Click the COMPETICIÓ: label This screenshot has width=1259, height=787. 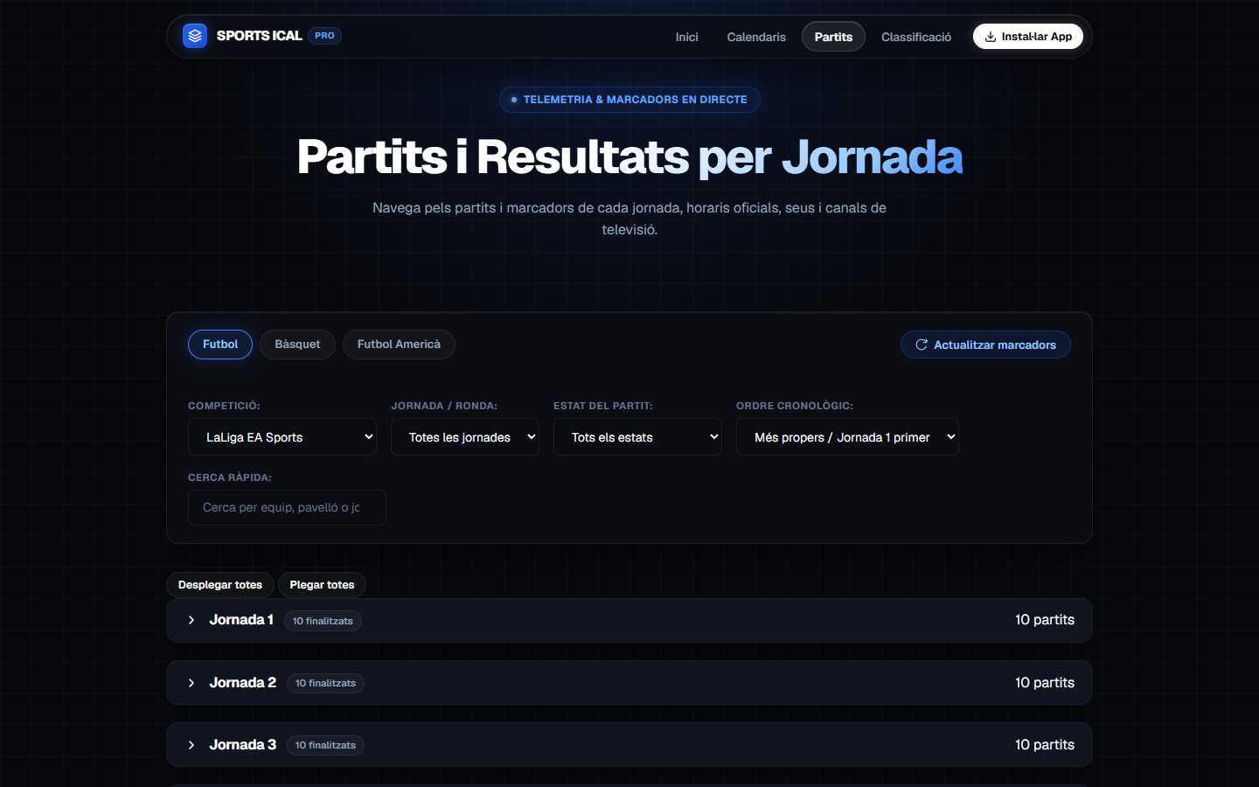(224, 406)
